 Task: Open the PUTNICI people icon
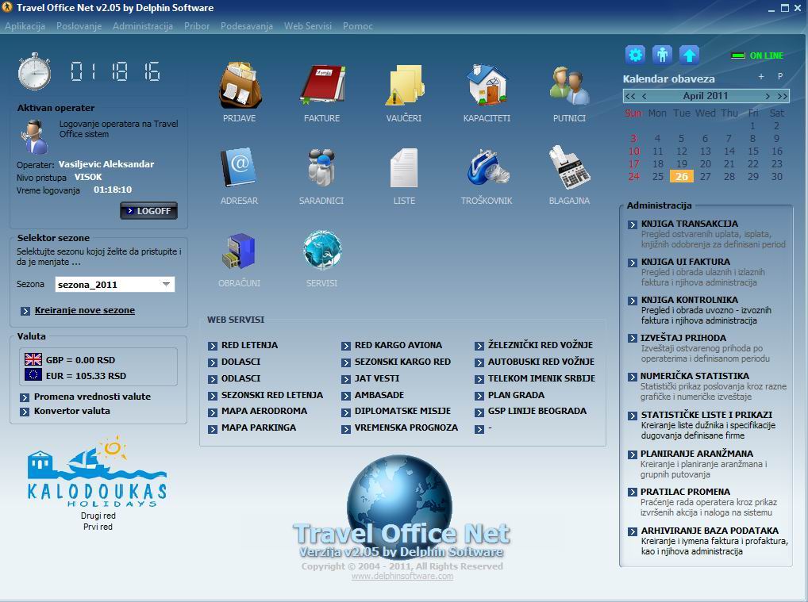coord(569,86)
